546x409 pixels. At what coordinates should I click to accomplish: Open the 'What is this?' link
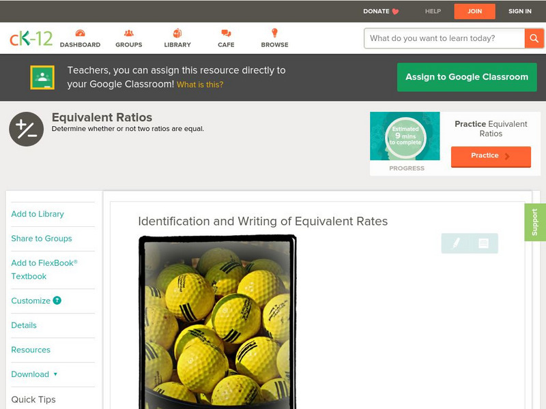pyautogui.click(x=200, y=85)
